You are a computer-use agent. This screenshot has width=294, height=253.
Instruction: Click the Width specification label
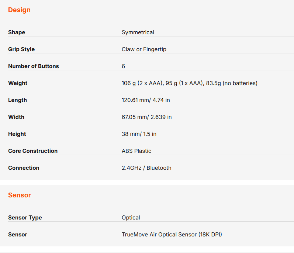(x=16, y=117)
